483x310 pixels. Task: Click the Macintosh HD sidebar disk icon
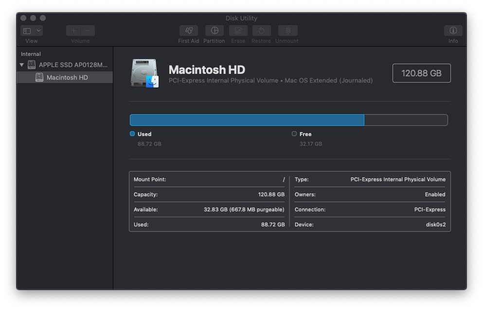[39, 77]
